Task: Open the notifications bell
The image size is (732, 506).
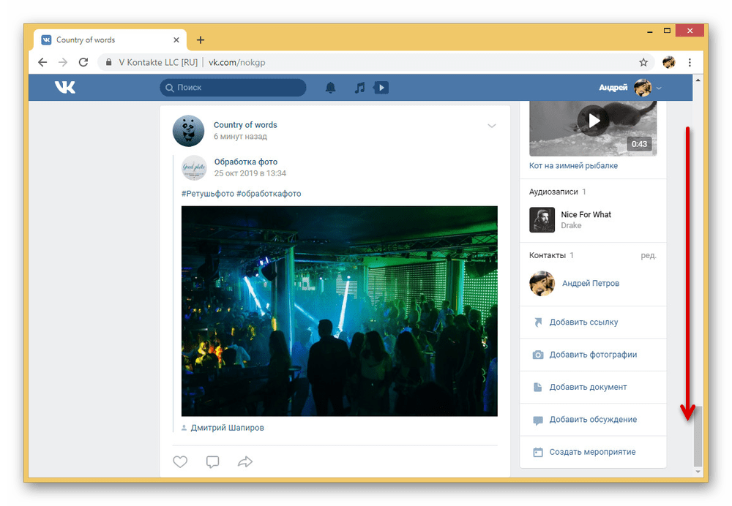Action: coord(331,88)
